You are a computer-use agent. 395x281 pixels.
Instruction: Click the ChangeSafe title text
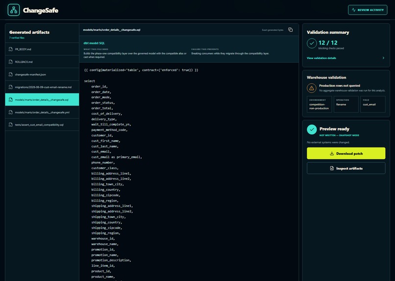coord(41,10)
